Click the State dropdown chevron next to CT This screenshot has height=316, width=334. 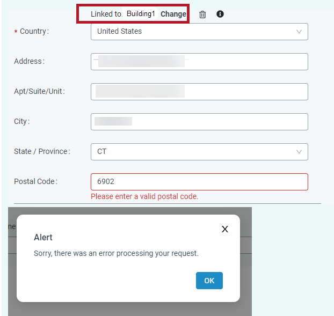(x=299, y=152)
